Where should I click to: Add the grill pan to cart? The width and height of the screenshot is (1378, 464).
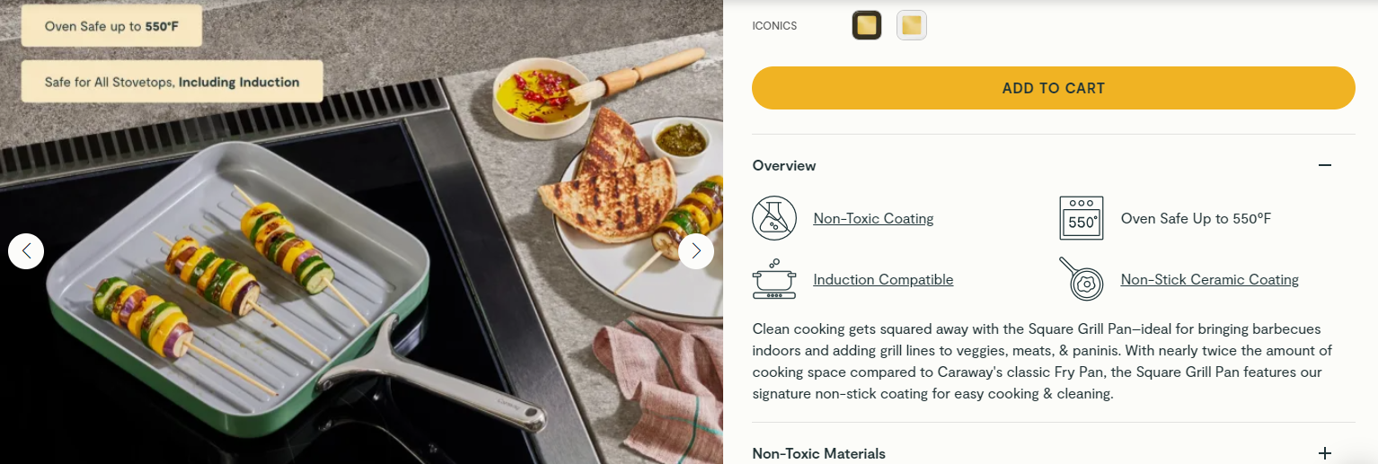(1054, 88)
